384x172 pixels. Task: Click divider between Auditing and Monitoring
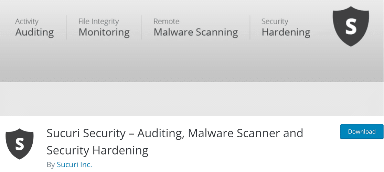(66, 27)
